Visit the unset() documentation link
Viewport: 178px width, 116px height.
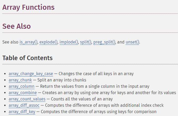[x=132, y=42]
